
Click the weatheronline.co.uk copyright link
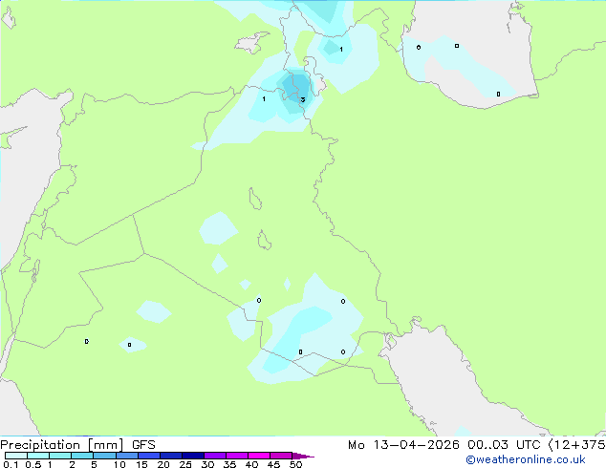point(526,459)
